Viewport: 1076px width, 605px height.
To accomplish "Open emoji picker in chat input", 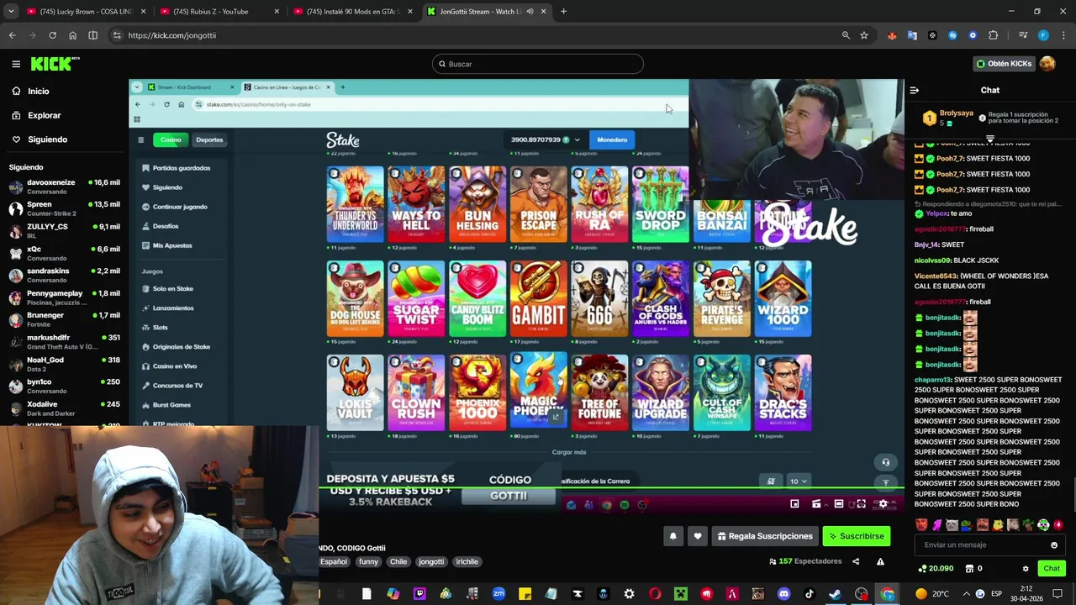I will pyautogui.click(x=1054, y=545).
